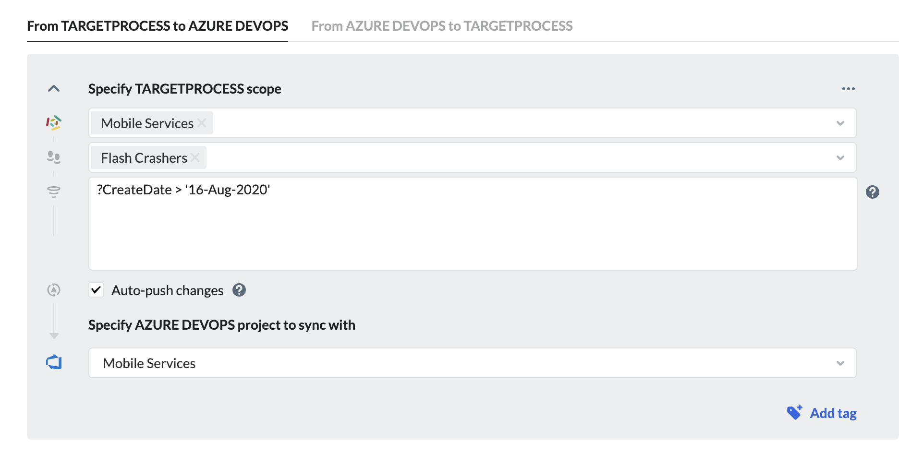
Task: Click the Add tag label icon
Action: pos(794,412)
